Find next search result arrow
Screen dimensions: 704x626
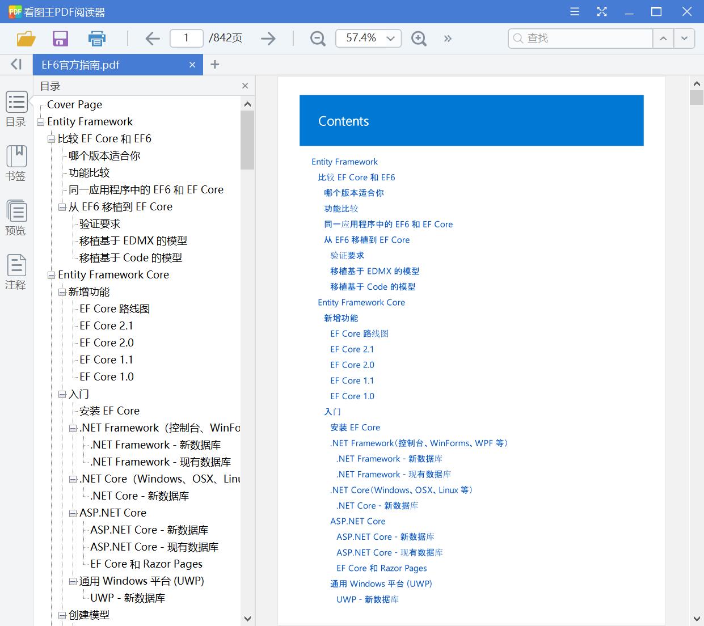coord(684,38)
